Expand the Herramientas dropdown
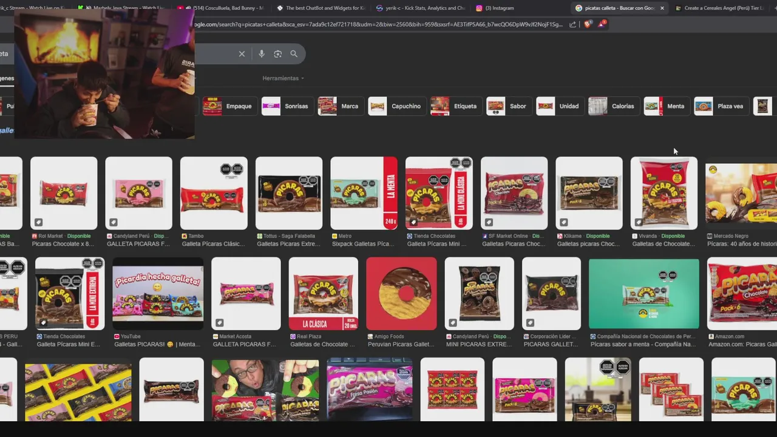 tap(283, 78)
